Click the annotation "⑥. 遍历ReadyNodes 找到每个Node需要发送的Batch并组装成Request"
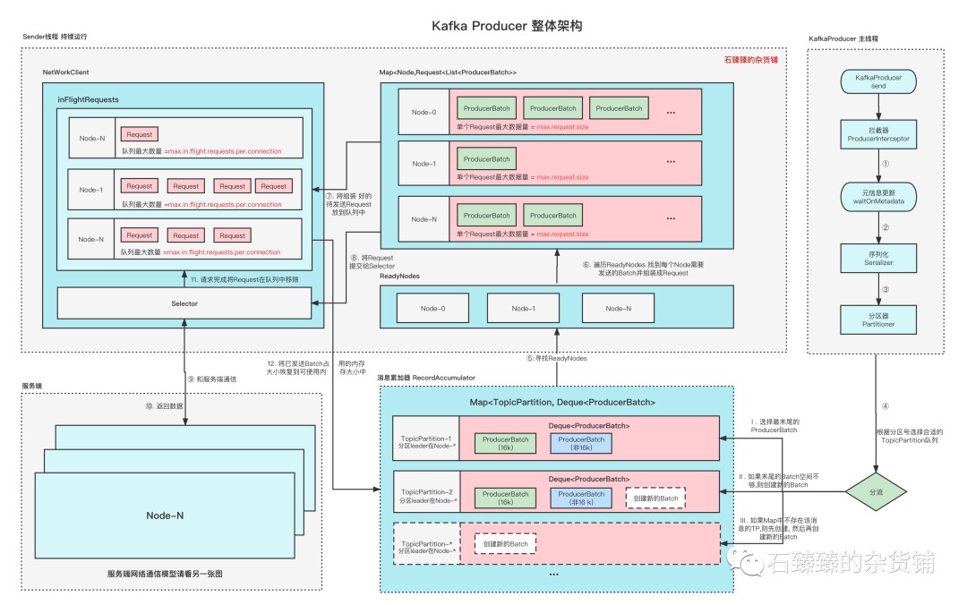The image size is (967, 605). (x=643, y=268)
